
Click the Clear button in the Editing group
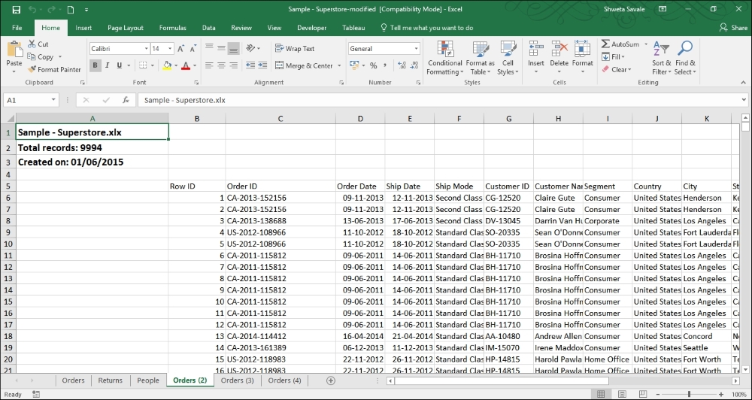[617, 69]
